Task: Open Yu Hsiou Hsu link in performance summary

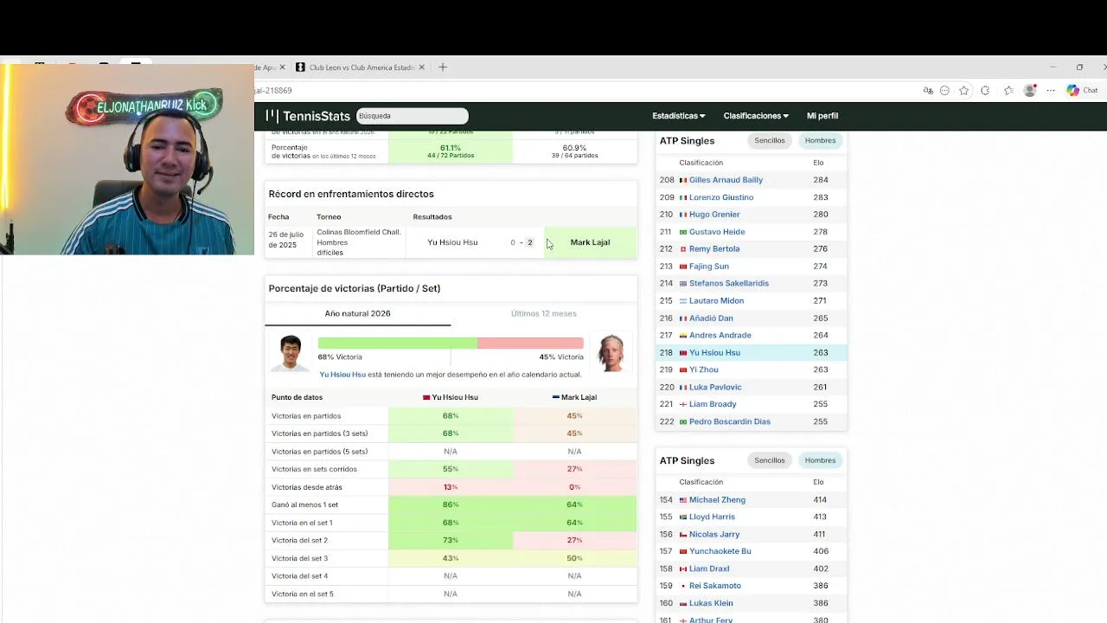Action: point(342,375)
